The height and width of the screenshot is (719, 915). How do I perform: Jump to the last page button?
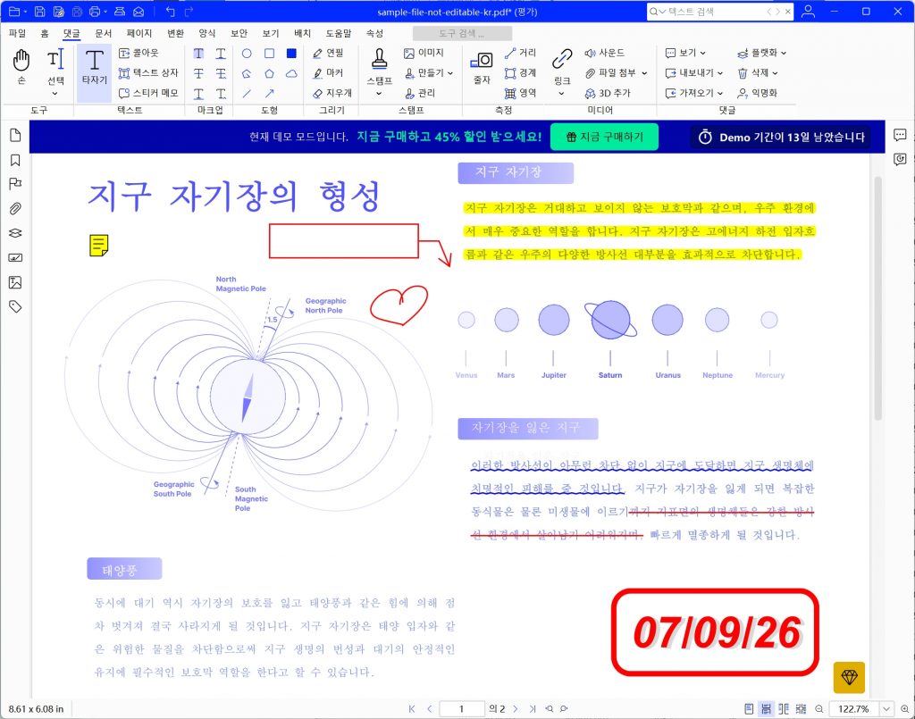[x=533, y=709]
